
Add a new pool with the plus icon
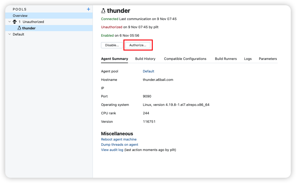coord(88,9)
